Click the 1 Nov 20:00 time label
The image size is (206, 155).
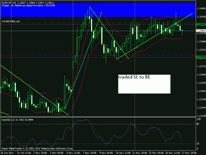coord(40,153)
